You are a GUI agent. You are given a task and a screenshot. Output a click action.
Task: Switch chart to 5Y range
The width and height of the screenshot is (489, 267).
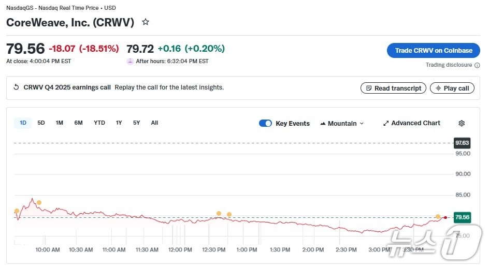coord(136,123)
